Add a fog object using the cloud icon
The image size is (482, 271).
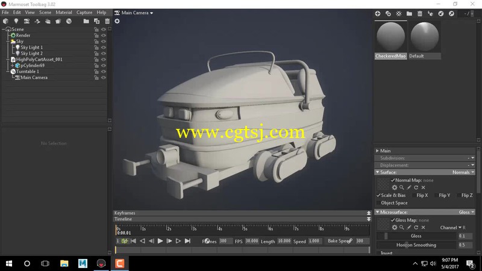pyautogui.click(x=48, y=21)
